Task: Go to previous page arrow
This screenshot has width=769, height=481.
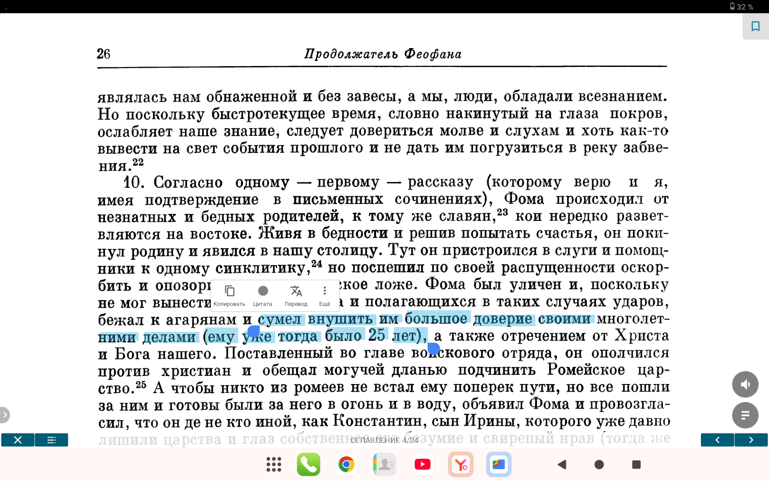Action: pos(717,440)
